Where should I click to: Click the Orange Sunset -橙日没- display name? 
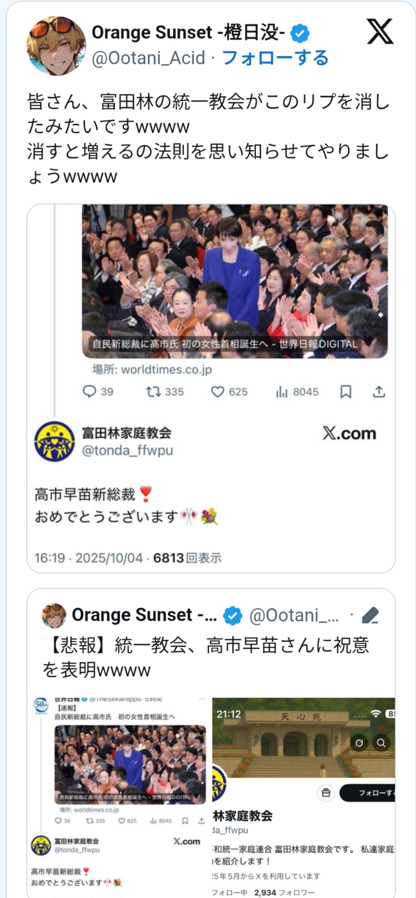click(x=188, y=33)
